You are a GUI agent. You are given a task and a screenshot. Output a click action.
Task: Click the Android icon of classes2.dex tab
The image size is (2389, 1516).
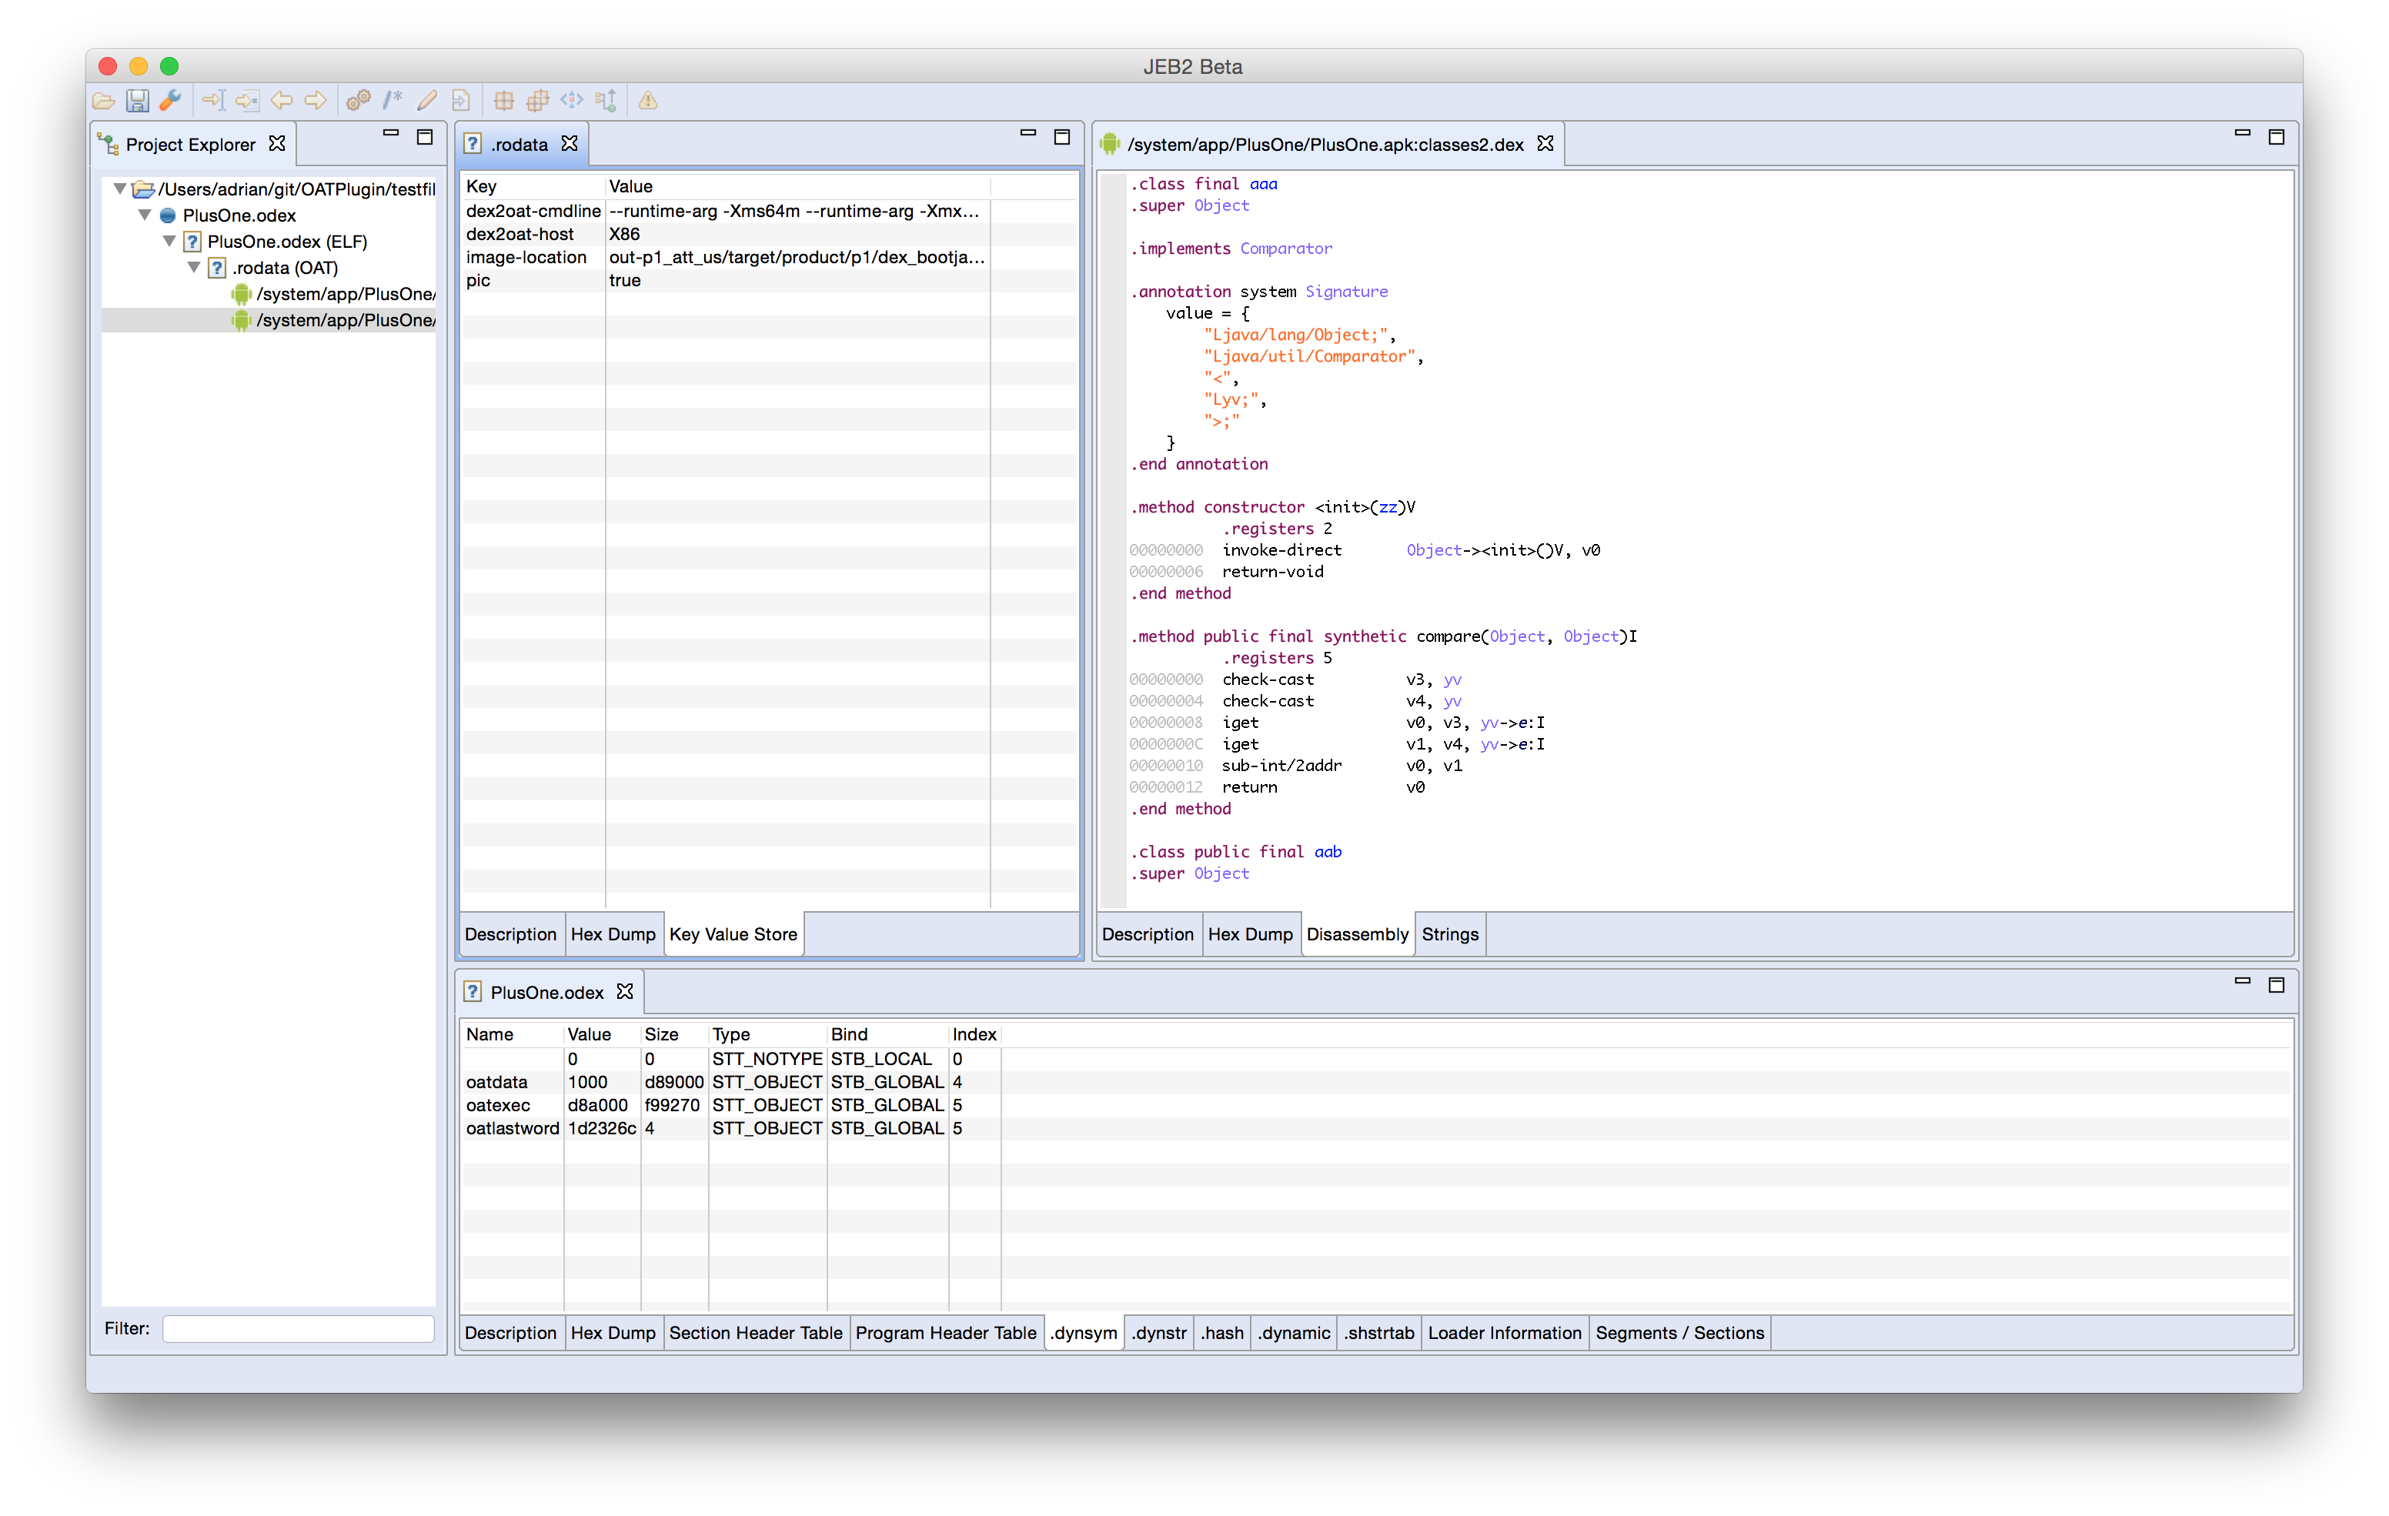[x=1109, y=145]
